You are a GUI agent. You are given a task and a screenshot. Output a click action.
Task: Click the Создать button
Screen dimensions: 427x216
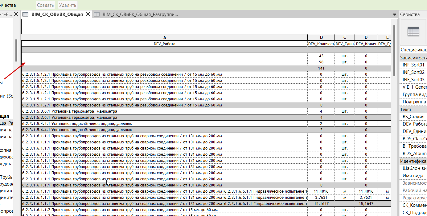click(46, 5)
